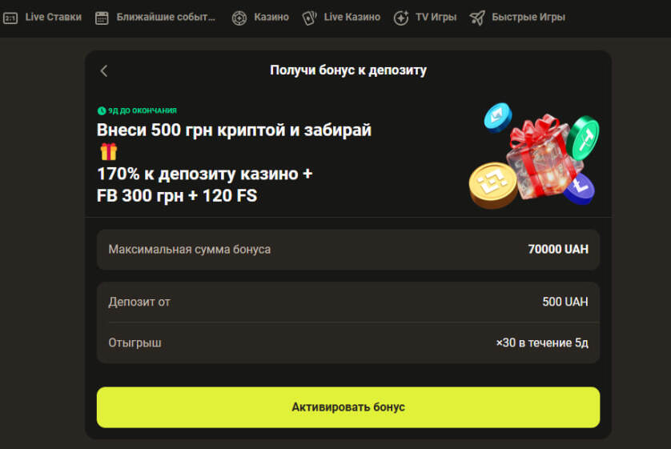Screen dimensions: 671x449
Task: Click the Быстрые Игры rocket icon
Action: coord(477,18)
